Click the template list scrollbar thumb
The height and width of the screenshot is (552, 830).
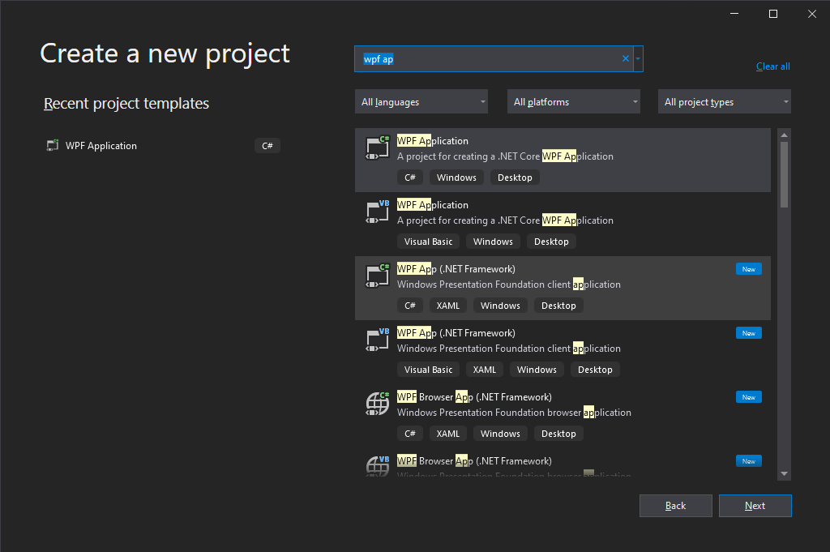pos(784,174)
